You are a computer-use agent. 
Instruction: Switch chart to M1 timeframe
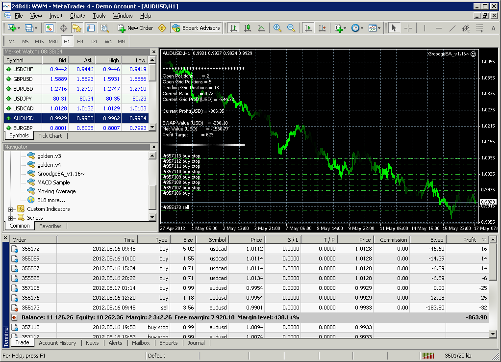[12, 41]
